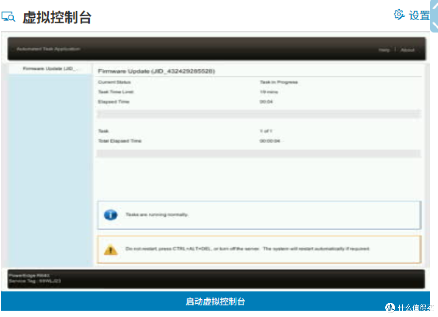The image size is (438, 317).
Task: Click Total Elapsed Time label
Action: tap(120, 141)
